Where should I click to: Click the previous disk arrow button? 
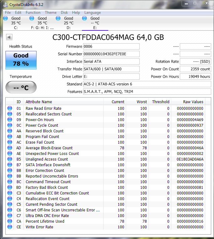(9, 37)
